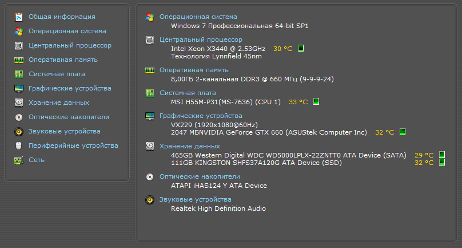462x248 pixels.
Task: Click the CPU temperature indicator next to 30 °C
Action: (x=301, y=48)
